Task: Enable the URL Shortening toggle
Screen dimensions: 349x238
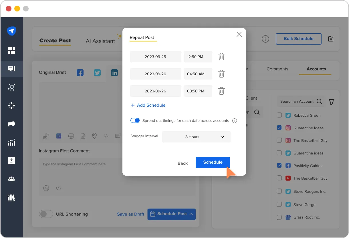Action: point(46,214)
